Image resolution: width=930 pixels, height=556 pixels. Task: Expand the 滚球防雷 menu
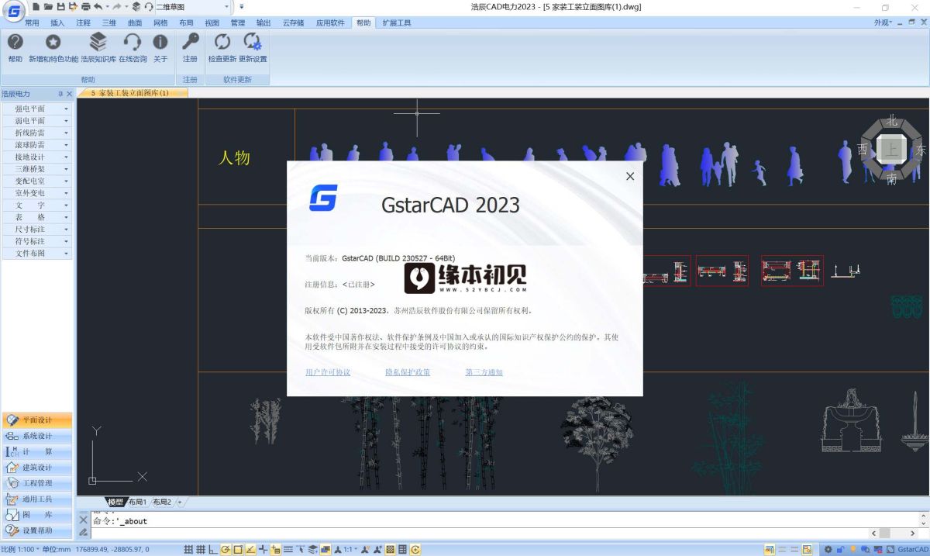pos(36,145)
